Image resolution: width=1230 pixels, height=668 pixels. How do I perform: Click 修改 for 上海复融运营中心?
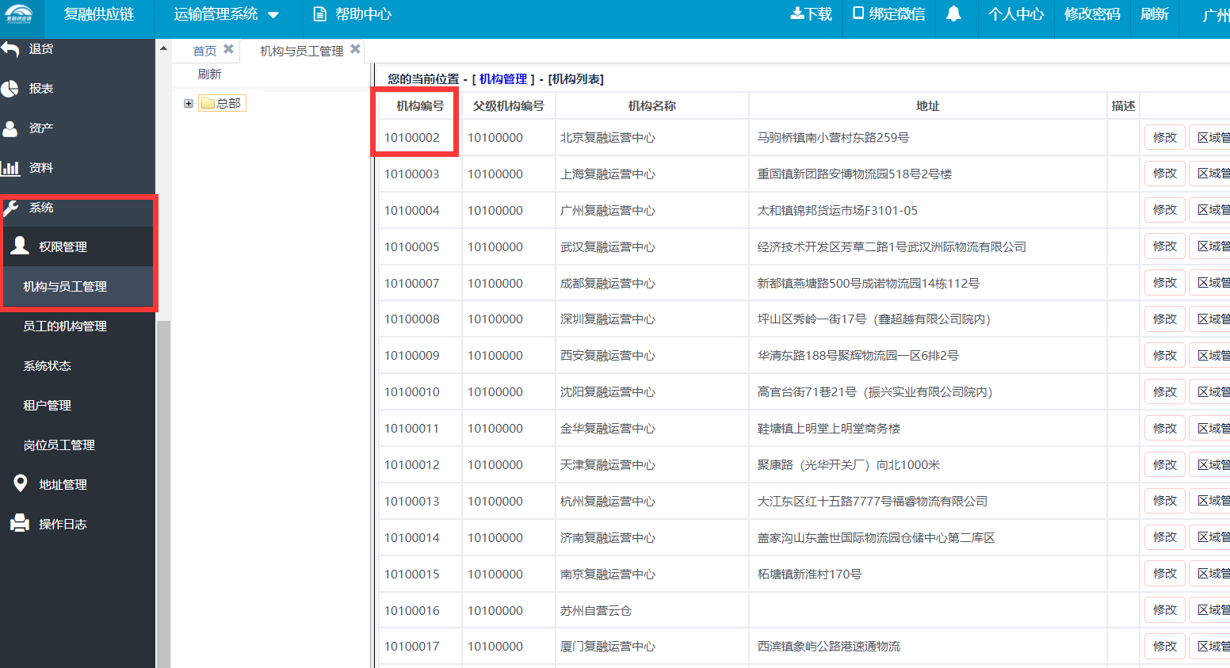pos(1165,174)
